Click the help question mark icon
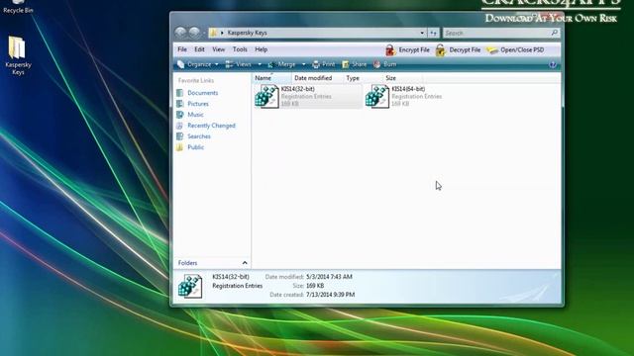The image size is (634, 356). (x=553, y=64)
